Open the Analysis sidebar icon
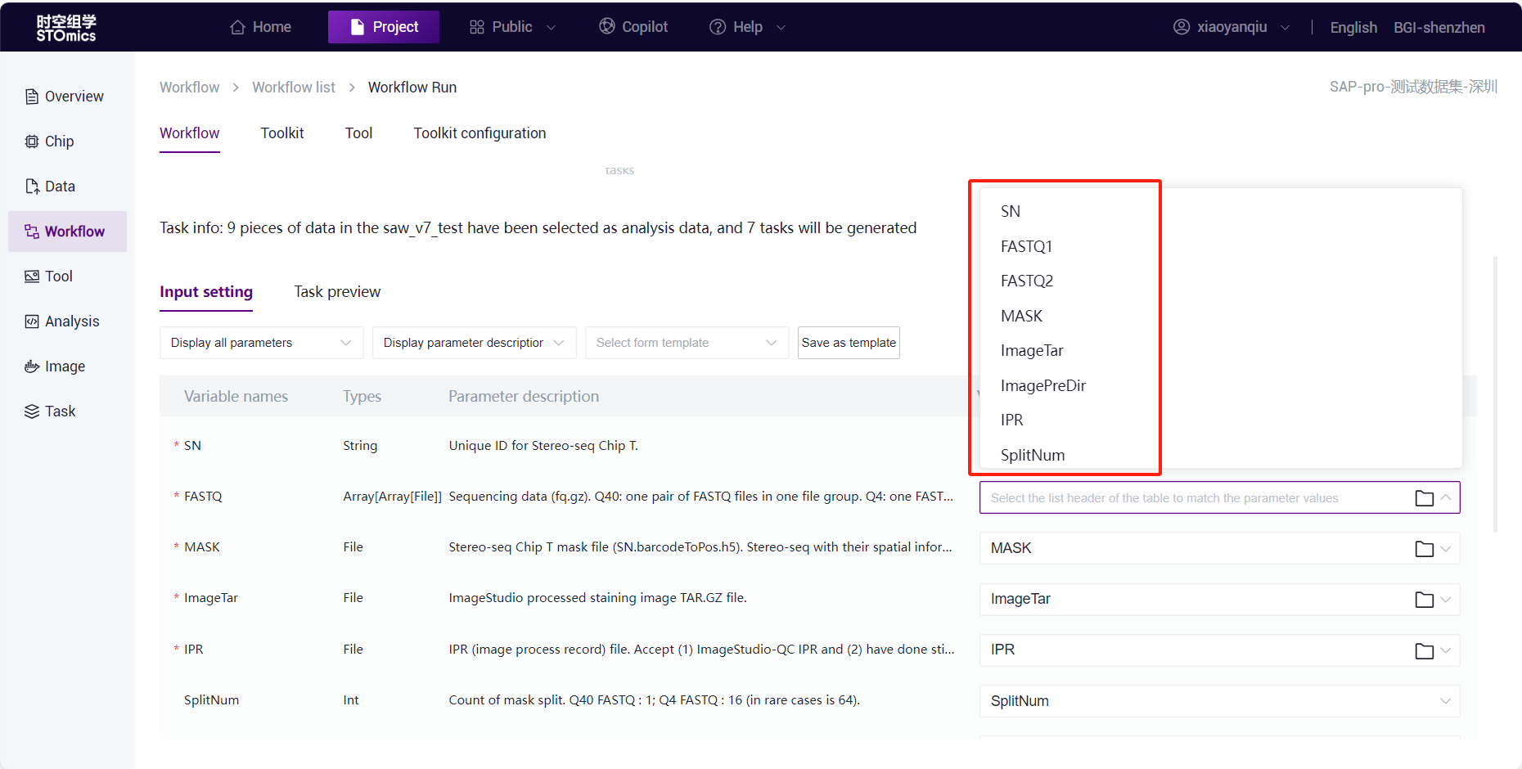The height and width of the screenshot is (769, 1522). click(32, 322)
